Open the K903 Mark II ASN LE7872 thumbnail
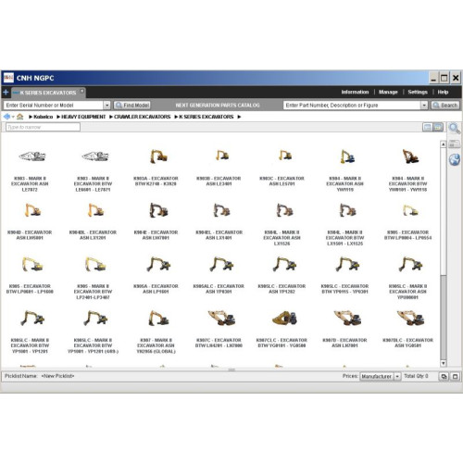The height and width of the screenshot is (463, 463). click(x=32, y=156)
